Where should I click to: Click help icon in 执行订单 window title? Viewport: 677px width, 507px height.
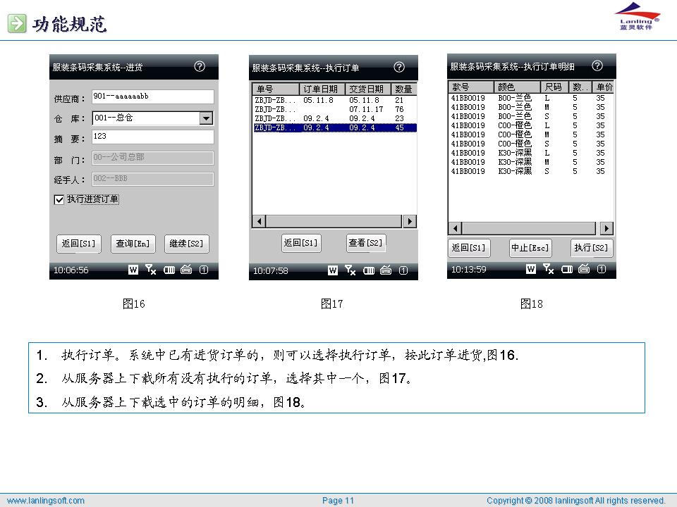pyautogui.click(x=399, y=67)
